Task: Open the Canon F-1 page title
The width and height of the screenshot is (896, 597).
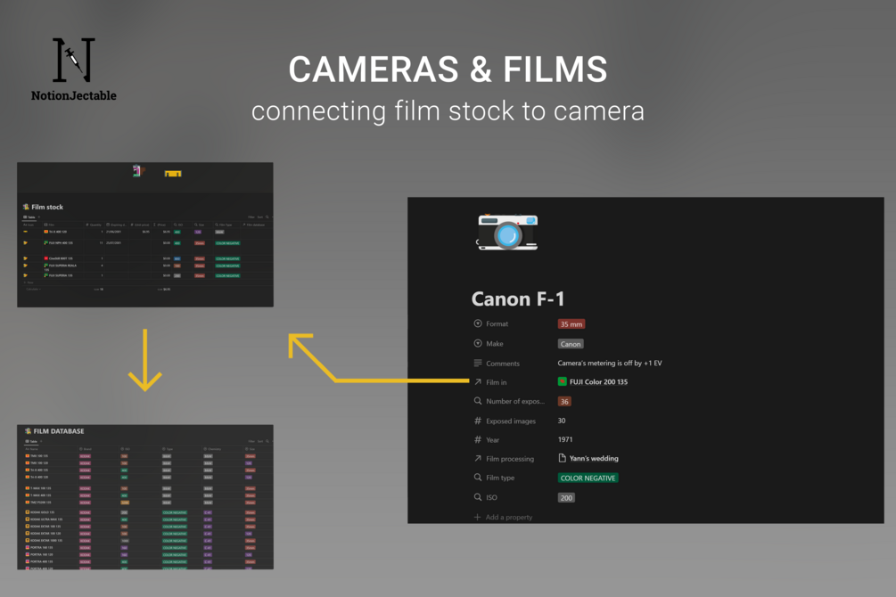Action: pyautogui.click(x=518, y=298)
